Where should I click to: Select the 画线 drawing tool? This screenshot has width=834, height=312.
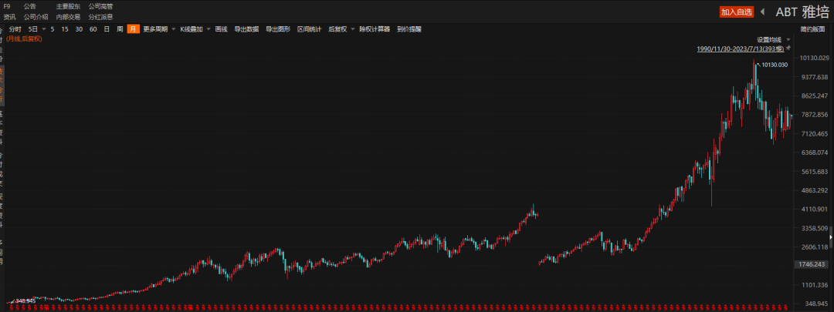(221, 29)
